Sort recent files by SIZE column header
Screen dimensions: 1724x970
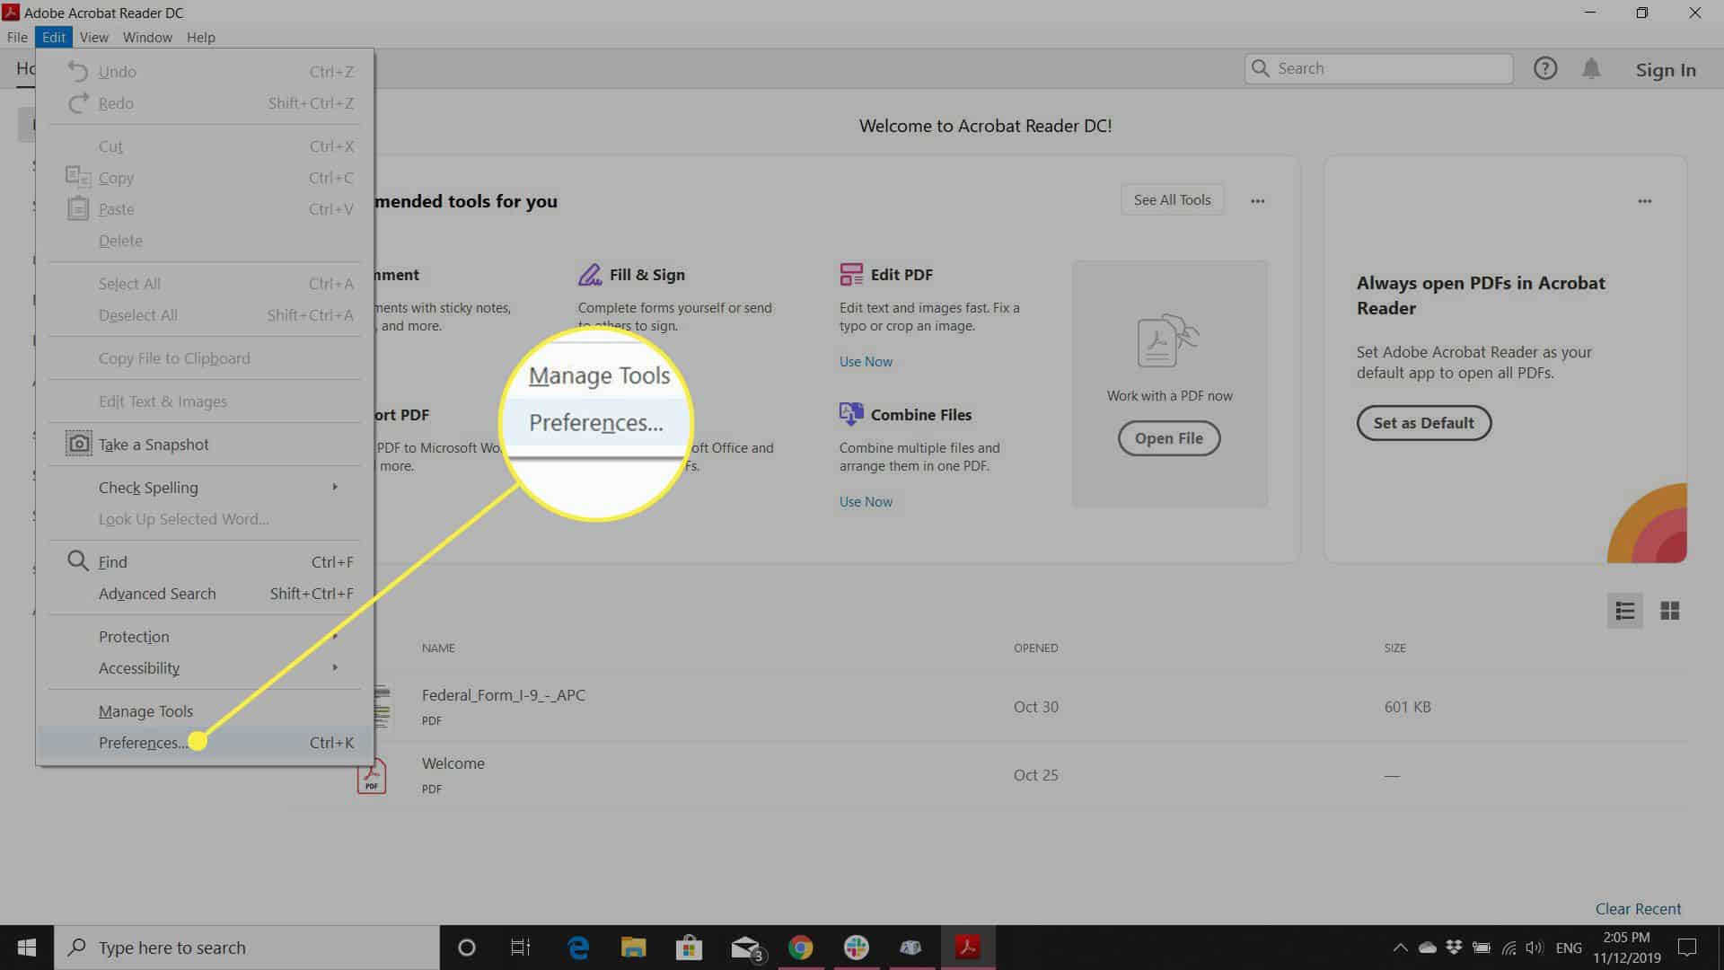pos(1394,648)
